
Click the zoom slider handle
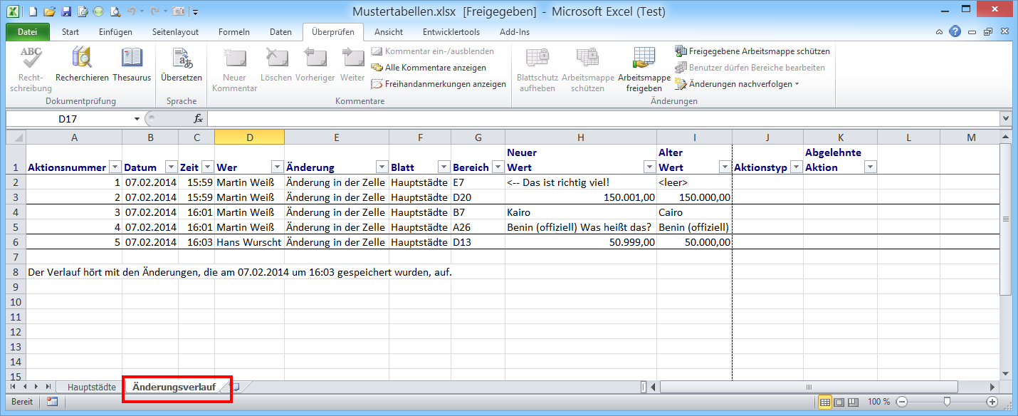pos(946,402)
